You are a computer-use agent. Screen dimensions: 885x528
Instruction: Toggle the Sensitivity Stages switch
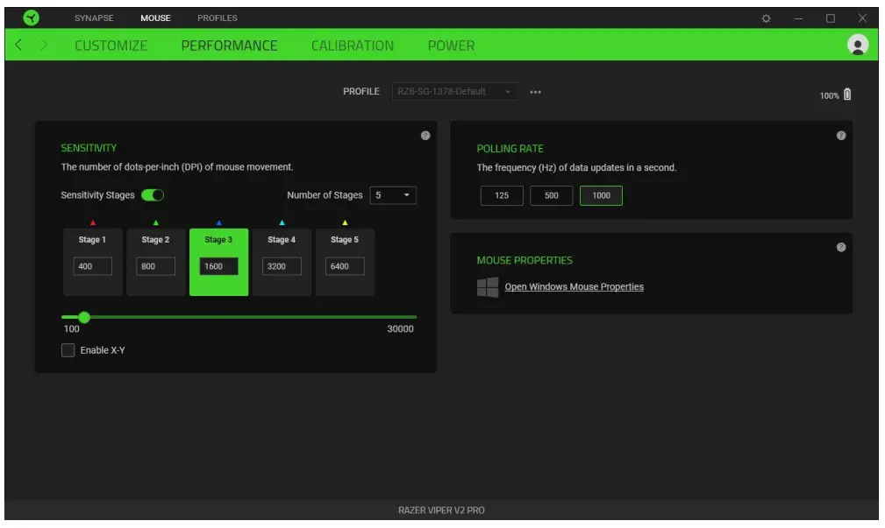[153, 195]
